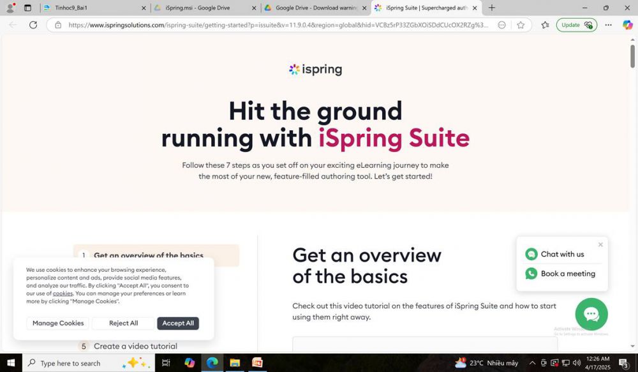
Task: Select step 1 Get an overview of the basics
Action: tap(156, 255)
